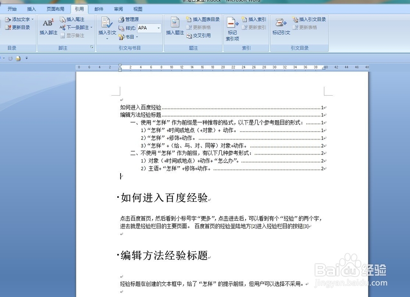
Task: Click the 标记引文 (Mark Citation) icon
Action: pyautogui.click(x=281, y=26)
